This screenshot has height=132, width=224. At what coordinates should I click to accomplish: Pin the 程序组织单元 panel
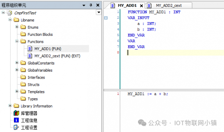point(91,5)
